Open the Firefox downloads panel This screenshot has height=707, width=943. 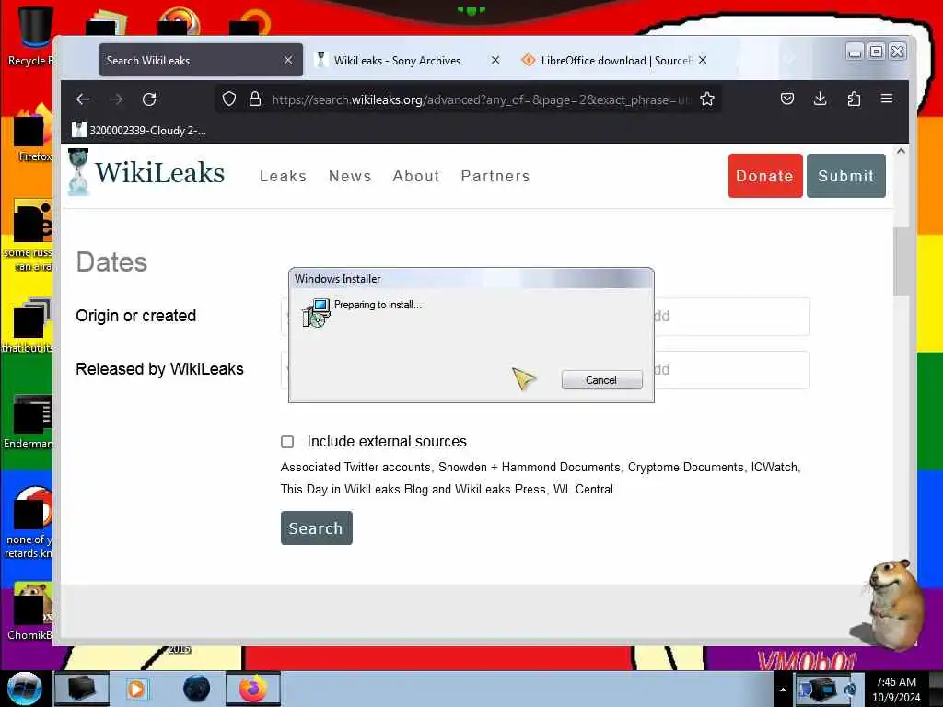(x=820, y=99)
